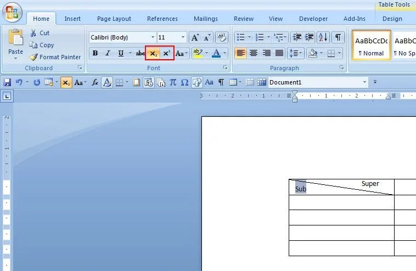416x271 pixels.
Task: Open the Add-Ins tab
Action: pyautogui.click(x=355, y=19)
